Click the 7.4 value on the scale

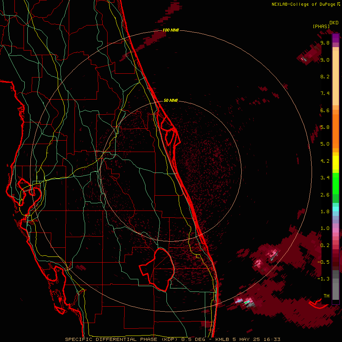[325, 93]
